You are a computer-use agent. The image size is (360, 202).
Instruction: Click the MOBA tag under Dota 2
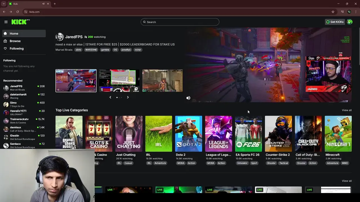[181, 163]
